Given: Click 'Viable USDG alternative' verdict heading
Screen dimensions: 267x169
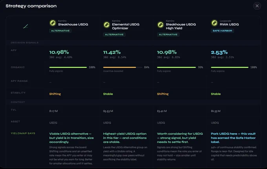Looking at the screenshot, I should pyautogui.click(x=71, y=138).
